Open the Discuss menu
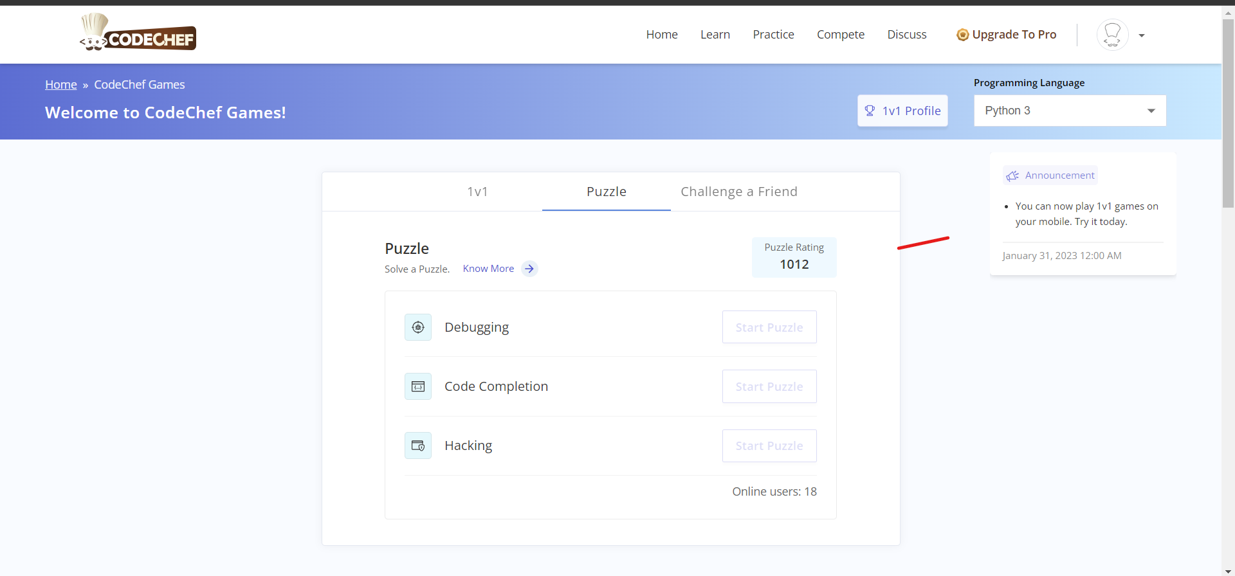The image size is (1235, 576). 907,35
